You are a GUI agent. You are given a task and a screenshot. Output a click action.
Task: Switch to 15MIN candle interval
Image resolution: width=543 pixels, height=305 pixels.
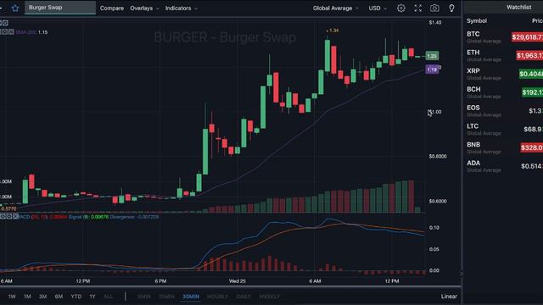166,297
